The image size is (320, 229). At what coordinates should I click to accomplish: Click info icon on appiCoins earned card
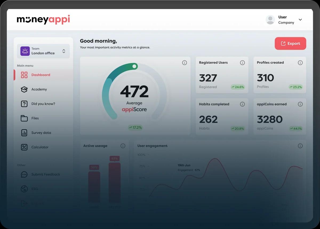pos(300,104)
